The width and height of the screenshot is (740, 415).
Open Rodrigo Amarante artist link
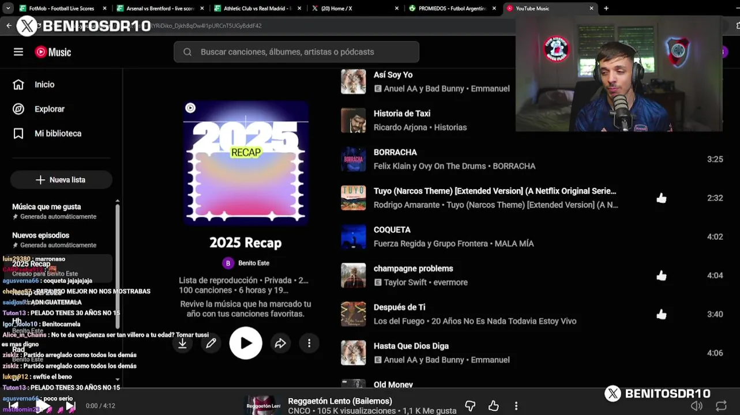pos(407,205)
